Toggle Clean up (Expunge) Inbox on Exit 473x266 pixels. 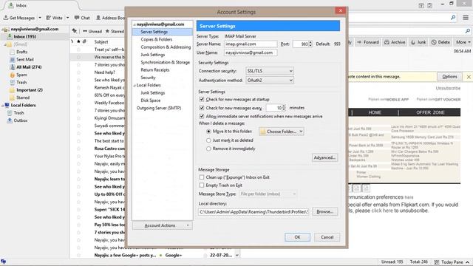(202, 177)
